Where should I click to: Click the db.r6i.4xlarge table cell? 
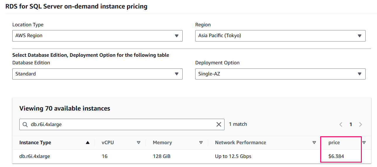35,156
